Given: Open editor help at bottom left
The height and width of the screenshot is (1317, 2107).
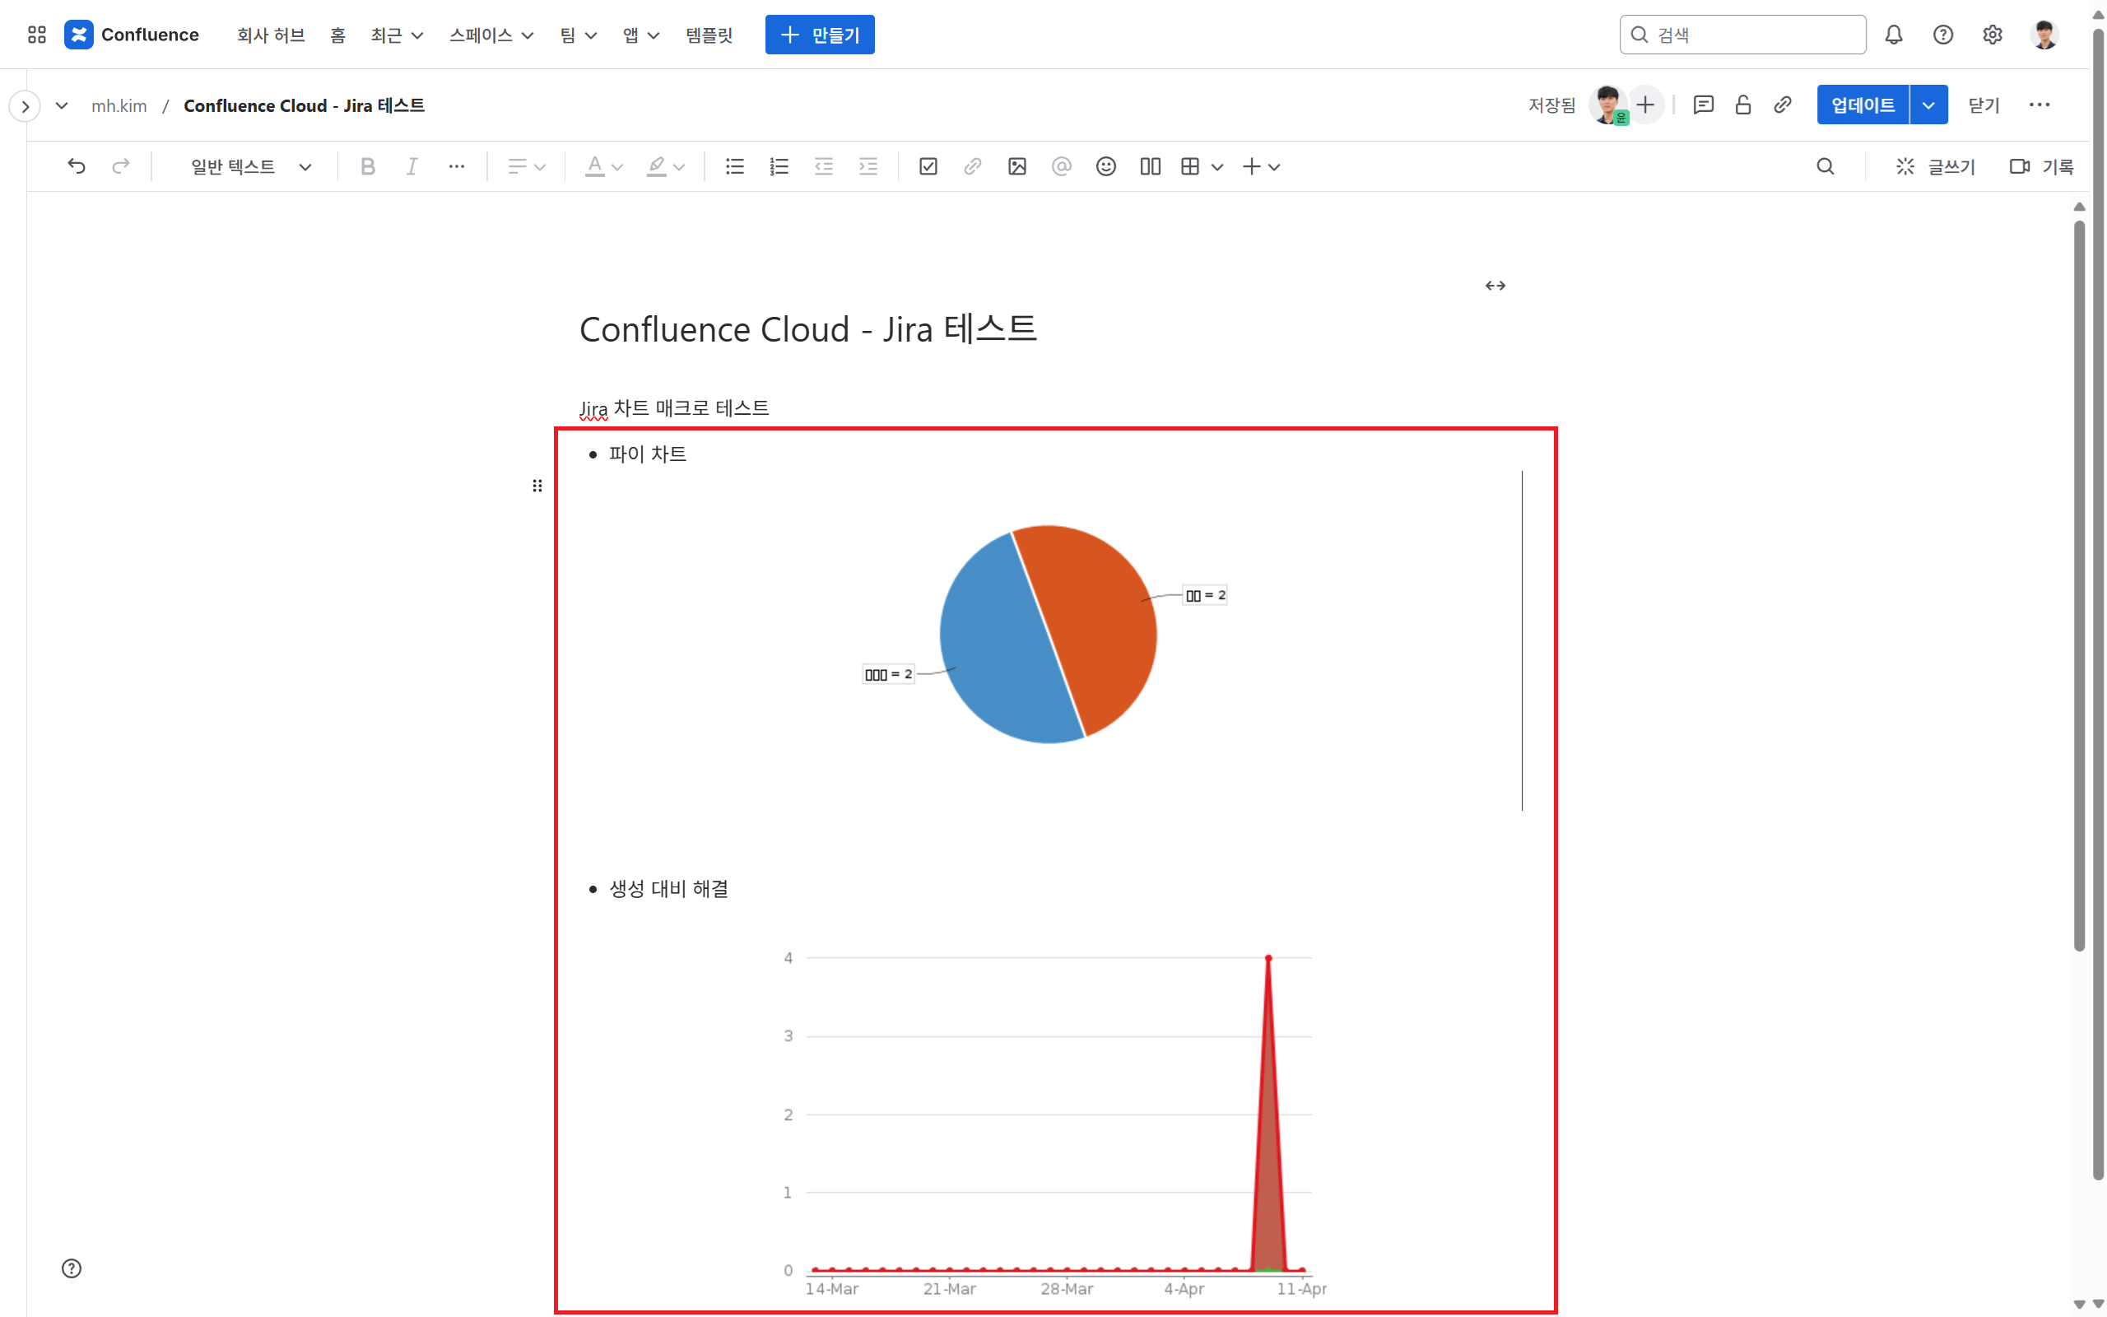Looking at the screenshot, I should 72,1268.
